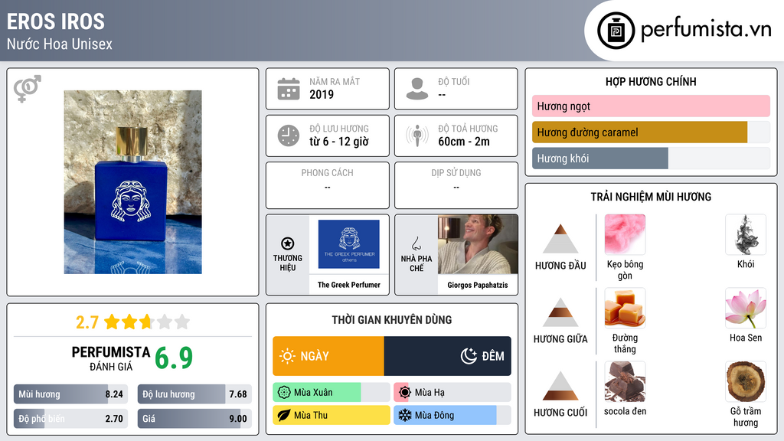Open the Gỗ trầm hương note image
Image resolution: width=784 pixels, height=441 pixels.
tap(746, 381)
